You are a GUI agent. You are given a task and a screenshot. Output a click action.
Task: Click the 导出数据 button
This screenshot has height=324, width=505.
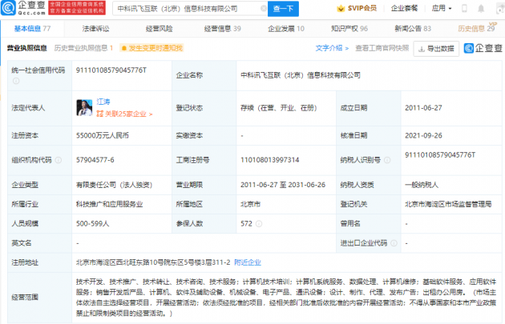pos(436,49)
